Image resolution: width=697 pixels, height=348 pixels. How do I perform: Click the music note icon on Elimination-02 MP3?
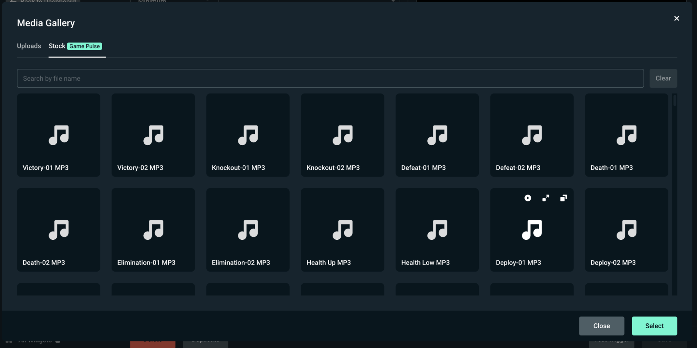(x=248, y=230)
